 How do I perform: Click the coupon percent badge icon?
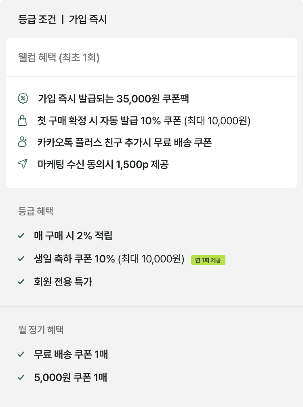(x=23, y=98)
